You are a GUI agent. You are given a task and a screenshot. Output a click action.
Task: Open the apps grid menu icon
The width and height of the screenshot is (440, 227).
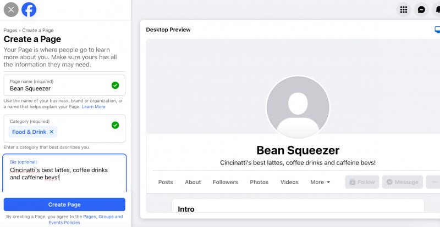404,10
